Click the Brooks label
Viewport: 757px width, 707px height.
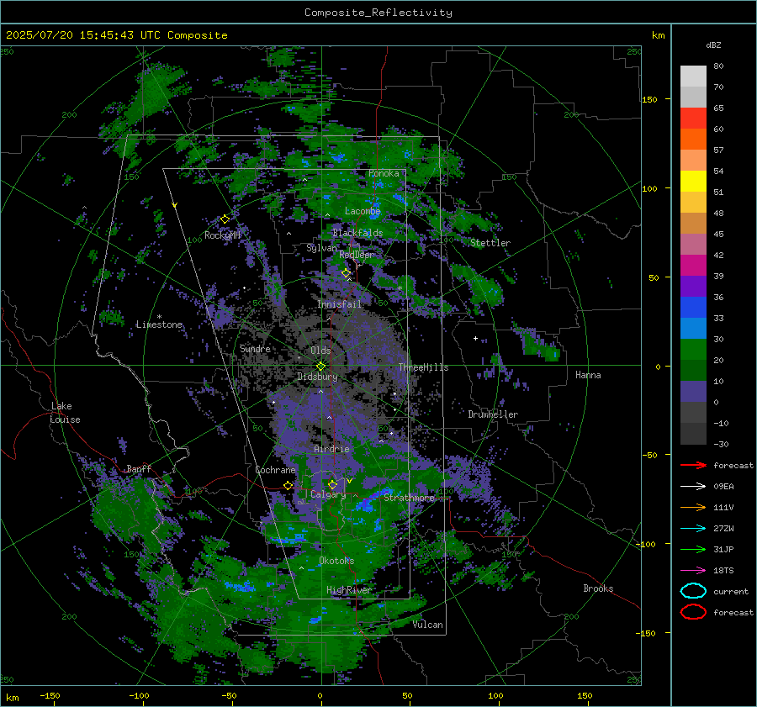(x=598, y=588)
